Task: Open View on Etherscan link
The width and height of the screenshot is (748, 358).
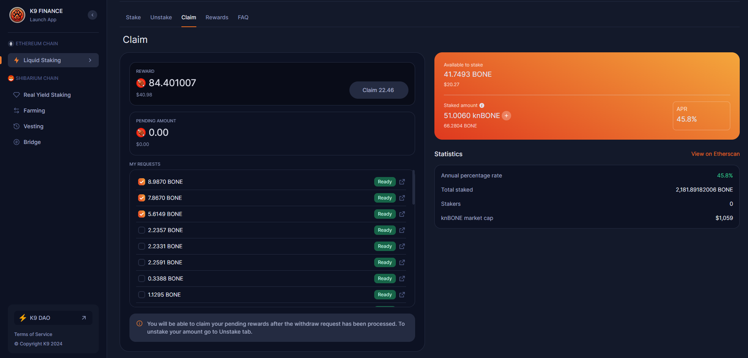Action: pyautogui.click(x=715, y=154)
